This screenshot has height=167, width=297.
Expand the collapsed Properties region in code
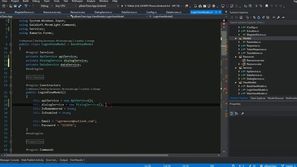click(x=11, y=141)
